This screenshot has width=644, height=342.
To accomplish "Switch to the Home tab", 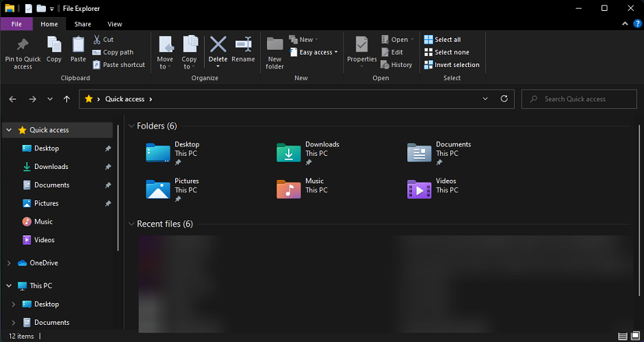I will pos(49,24).
